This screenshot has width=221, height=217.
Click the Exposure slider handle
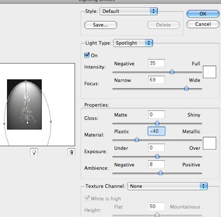(157, 156)
